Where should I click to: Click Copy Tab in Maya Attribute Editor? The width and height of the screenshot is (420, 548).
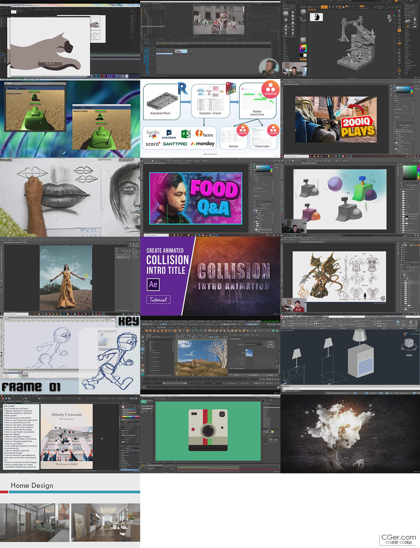(x=270, y=375)
